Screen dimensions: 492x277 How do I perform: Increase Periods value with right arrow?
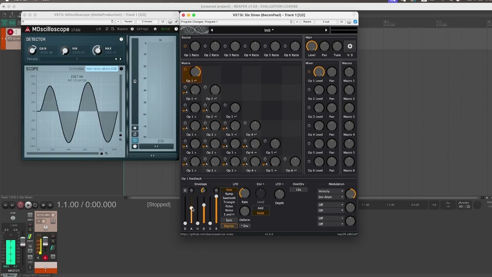120,59
